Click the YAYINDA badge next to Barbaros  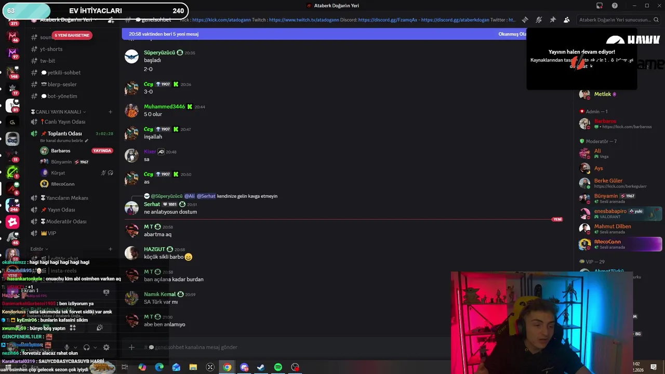click(102, 151)
